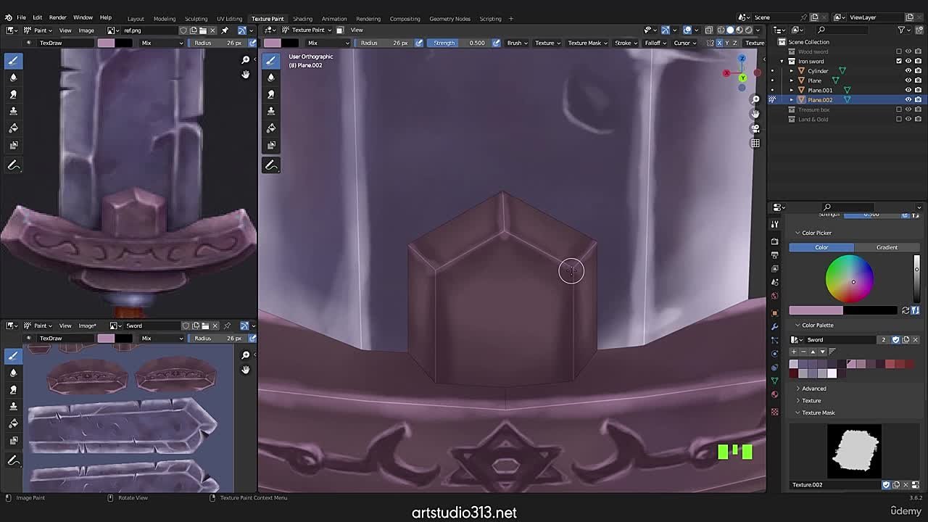
Task: Click viewport pan hand icon
Action: click(755, 114)
